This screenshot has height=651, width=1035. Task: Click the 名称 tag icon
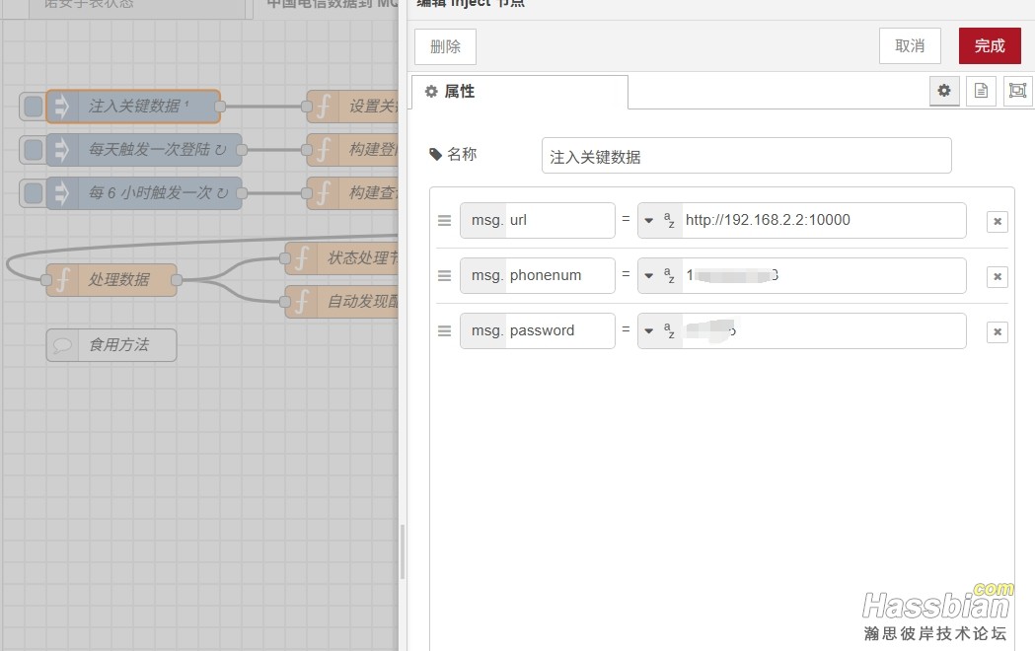435,154
